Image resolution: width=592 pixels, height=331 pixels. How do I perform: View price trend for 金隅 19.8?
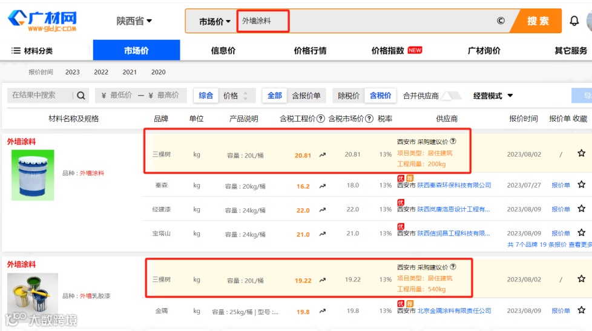(323, 312)
